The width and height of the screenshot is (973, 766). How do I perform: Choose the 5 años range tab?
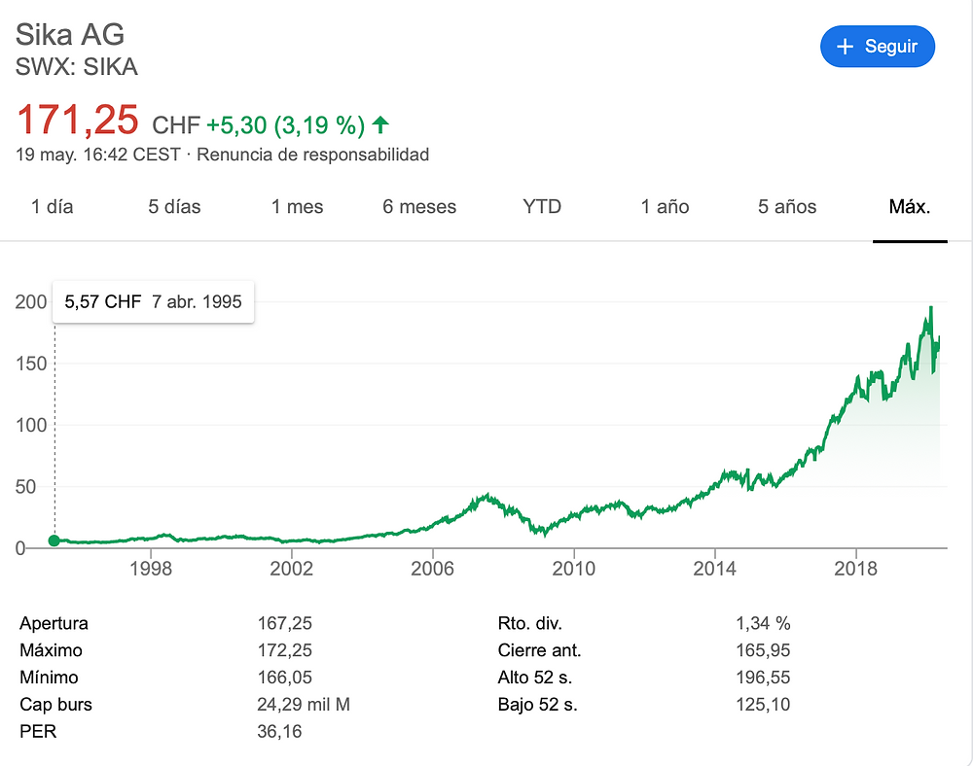(787, 206)
